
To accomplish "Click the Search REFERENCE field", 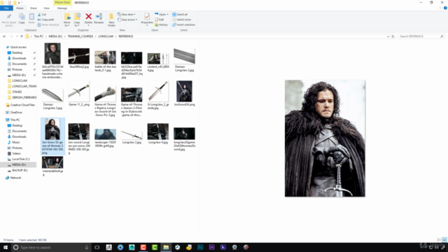I will [x=421, y=36].
